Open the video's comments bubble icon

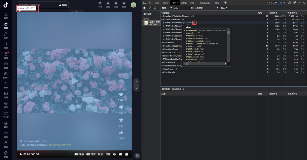click(x=121, y=107)
